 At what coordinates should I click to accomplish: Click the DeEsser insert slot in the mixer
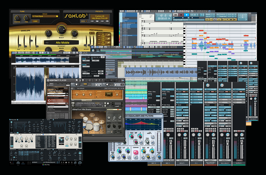[x=225, y=94]
